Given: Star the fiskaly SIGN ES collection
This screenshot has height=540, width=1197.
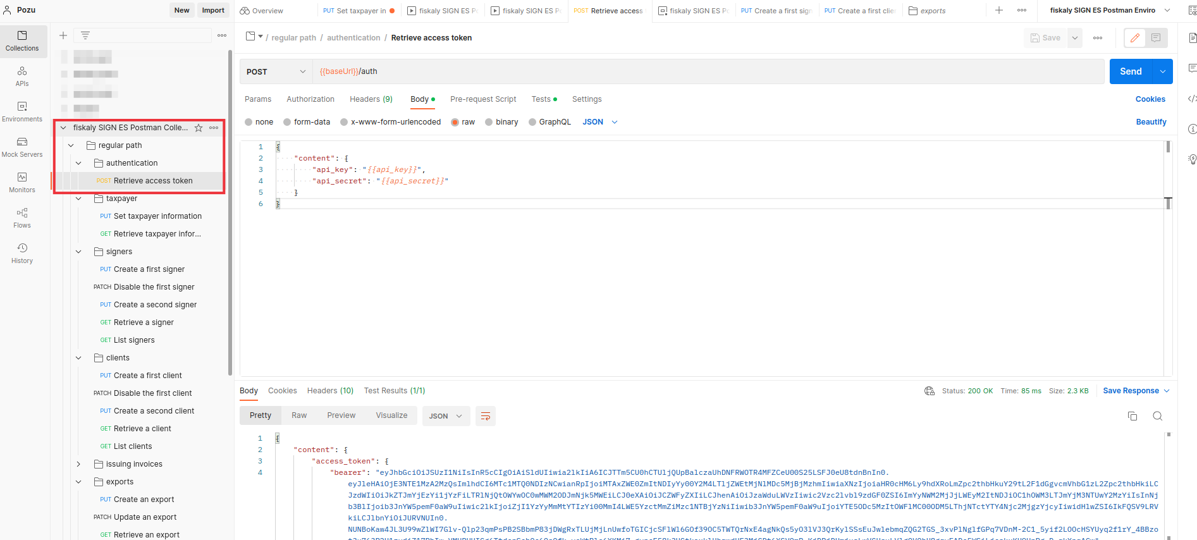Looking at the screenshot, I should point(199,128).
